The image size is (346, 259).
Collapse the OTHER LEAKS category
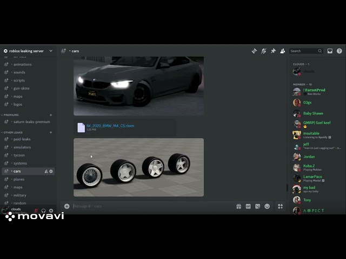tap(12, 132)
